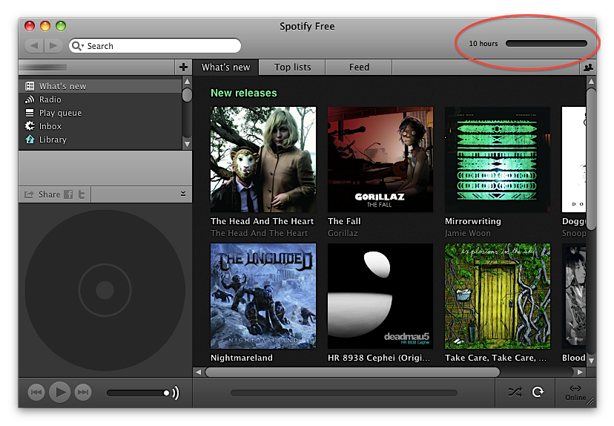Screen dimensions: 614x426
Task: Share to Twitter icon
Action: (82, 194)
